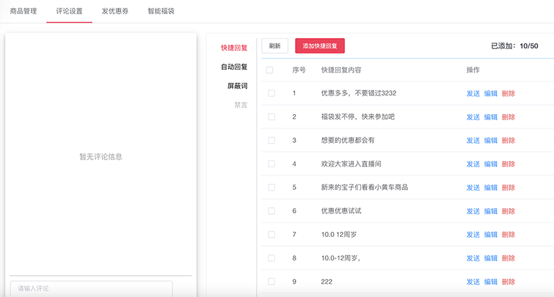
Task: Toggle the select-all checkbox in table header
Action: [x=270, y=70]
